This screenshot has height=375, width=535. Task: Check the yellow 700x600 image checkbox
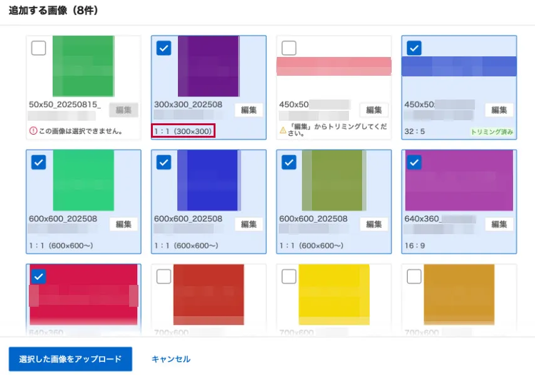click(x=289, y=276)
